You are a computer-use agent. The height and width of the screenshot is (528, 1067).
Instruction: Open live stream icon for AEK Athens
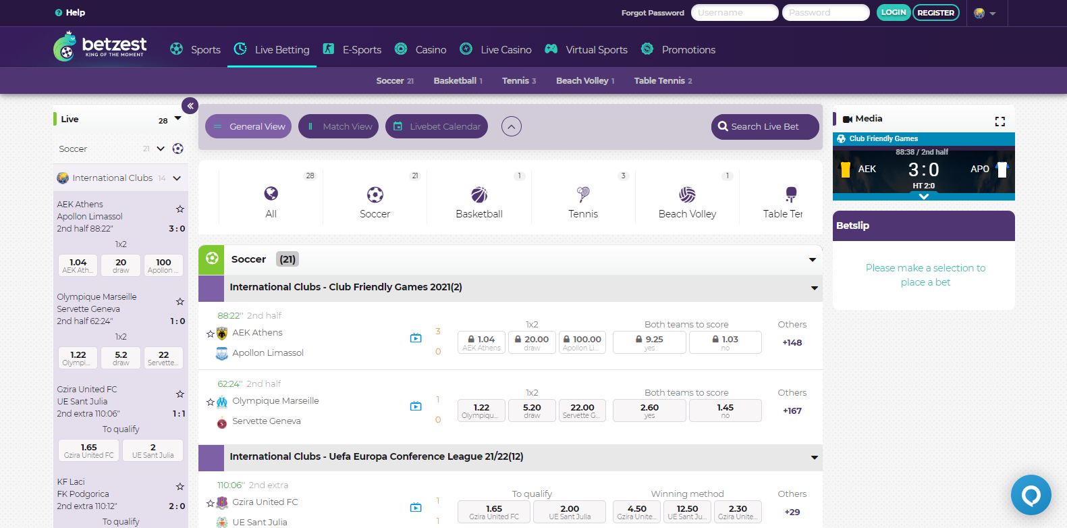(416, 338)
